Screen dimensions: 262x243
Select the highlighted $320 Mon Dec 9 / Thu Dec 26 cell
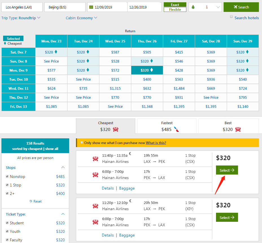pos(147,70)
